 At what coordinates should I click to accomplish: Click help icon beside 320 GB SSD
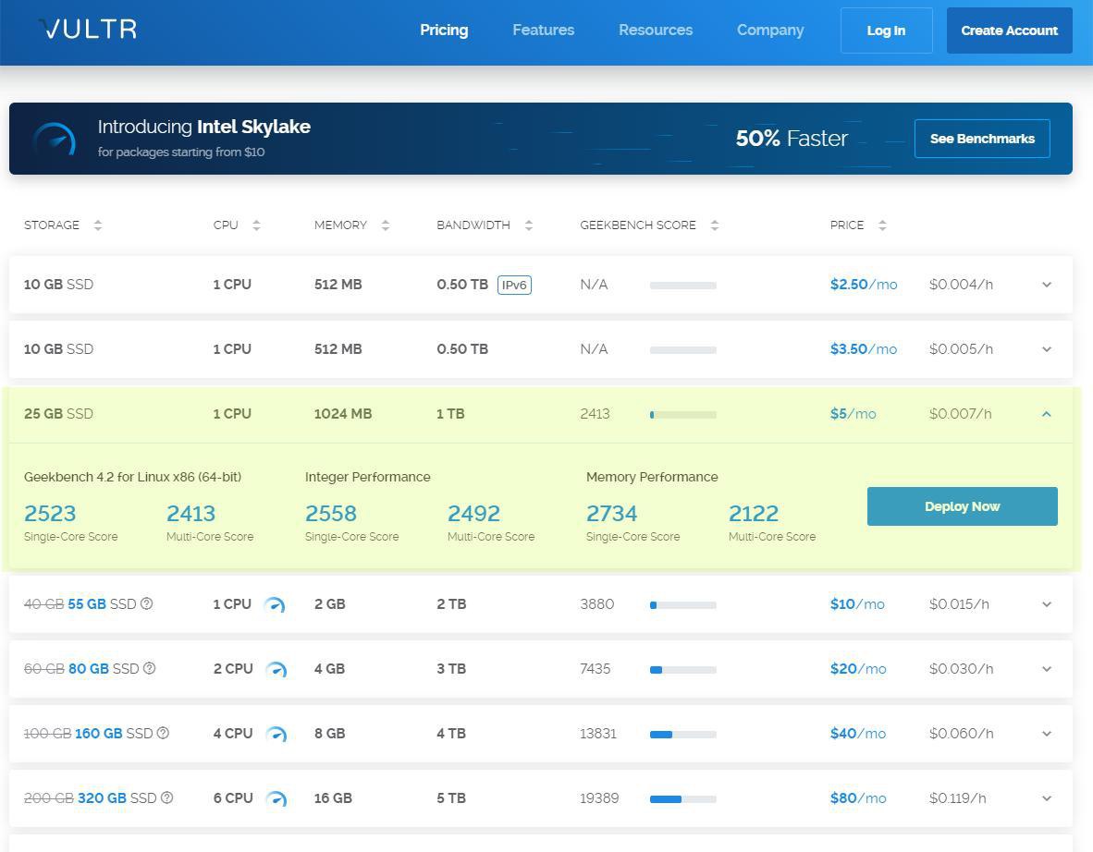(x=166, y=798)
